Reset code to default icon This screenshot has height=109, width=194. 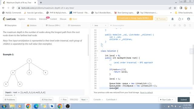179,25
